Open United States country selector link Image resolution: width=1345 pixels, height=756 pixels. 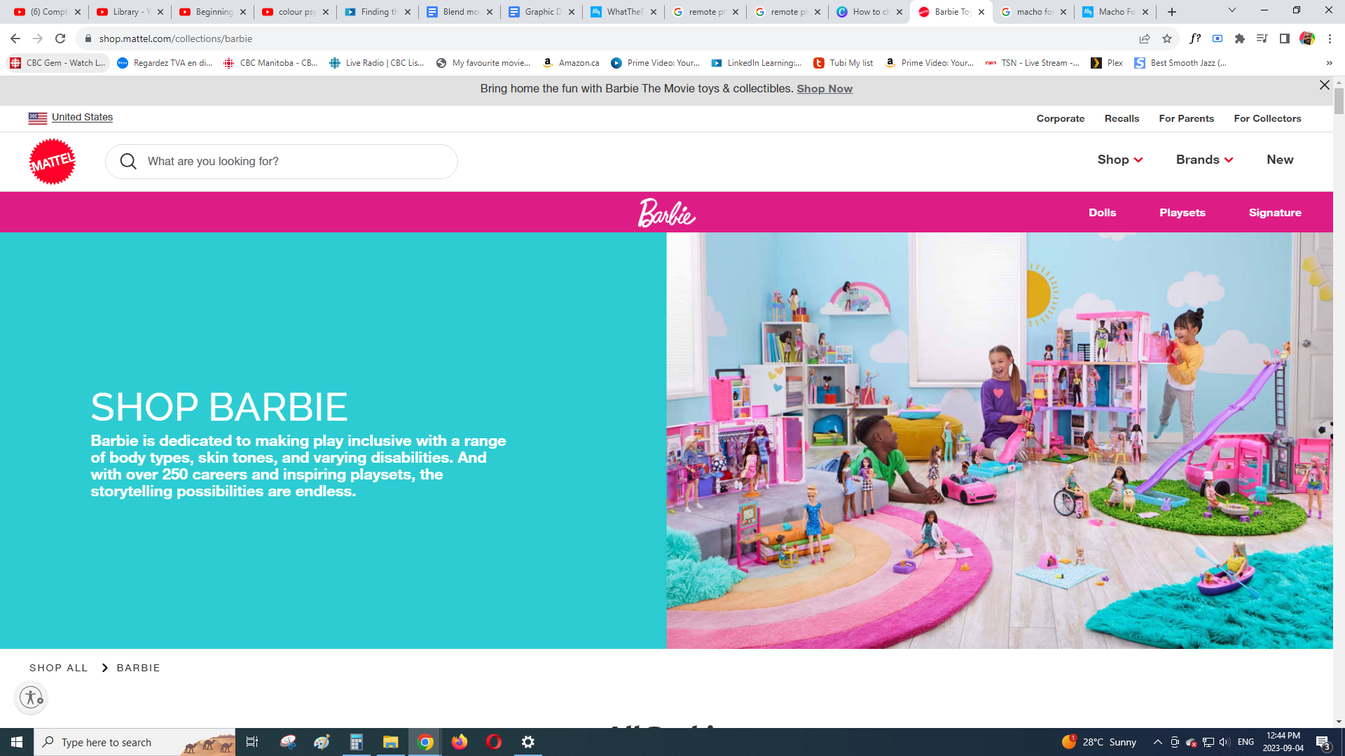(x=82, y=117)
